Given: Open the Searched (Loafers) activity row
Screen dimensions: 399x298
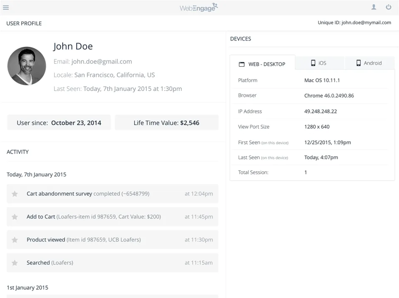Looking at the screenshot, I should (113, 263).
